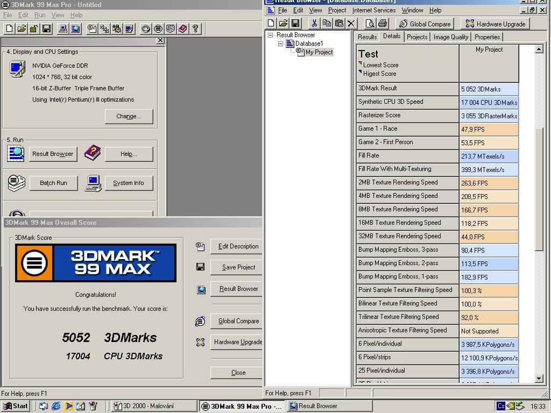The image size is (551, 413).
Task: Click magnifier icon beside the Run panel's Result Browser button
Action: coord(16,153)
